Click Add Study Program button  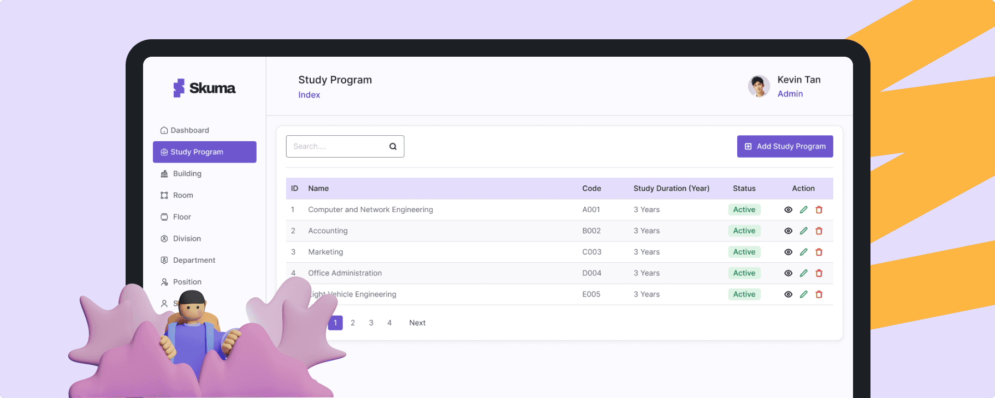tap(785, 146)
